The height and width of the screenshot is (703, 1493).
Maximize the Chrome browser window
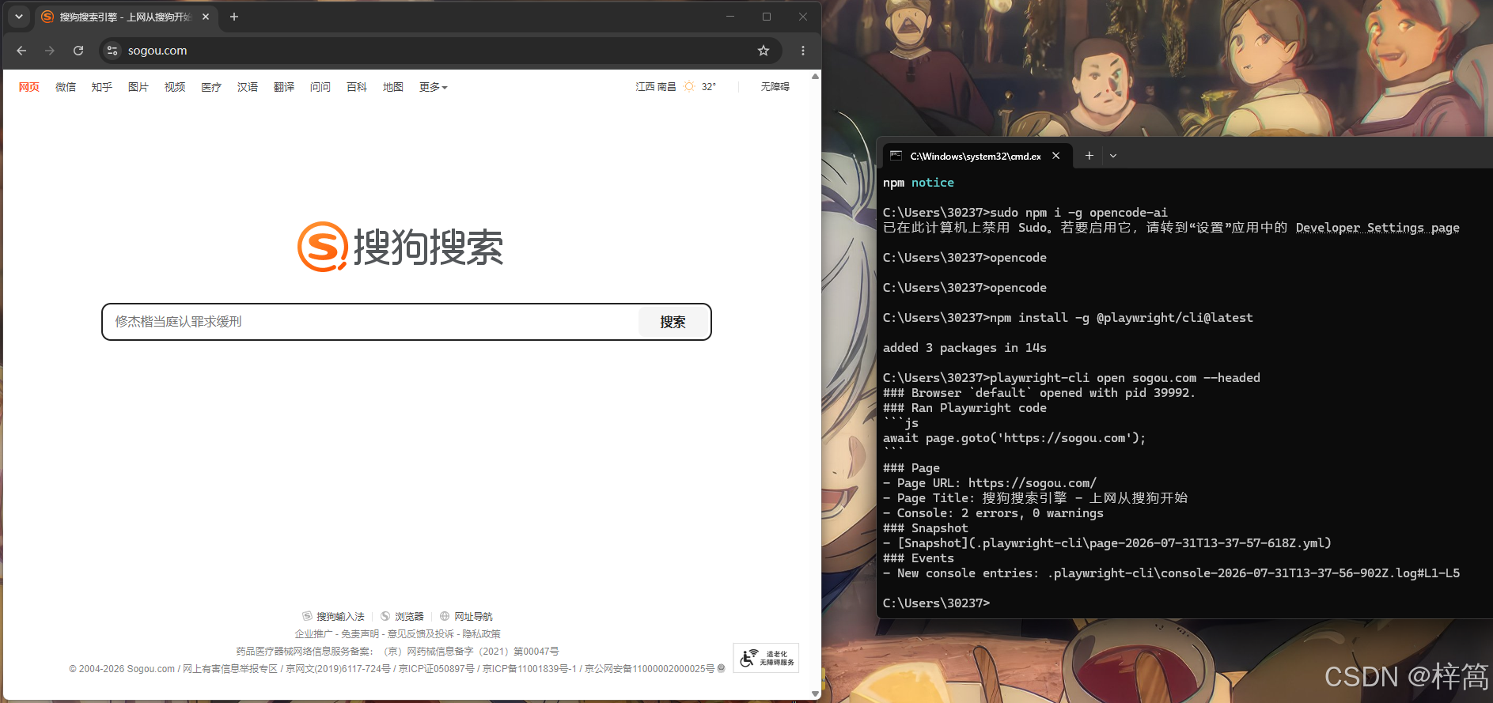click(x=767, y=17)
